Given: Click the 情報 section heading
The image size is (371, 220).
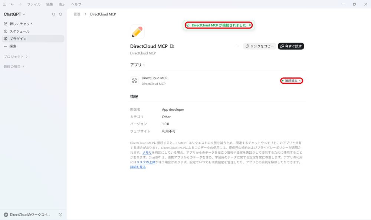Looking at the screenshot, I should (134, 96).
